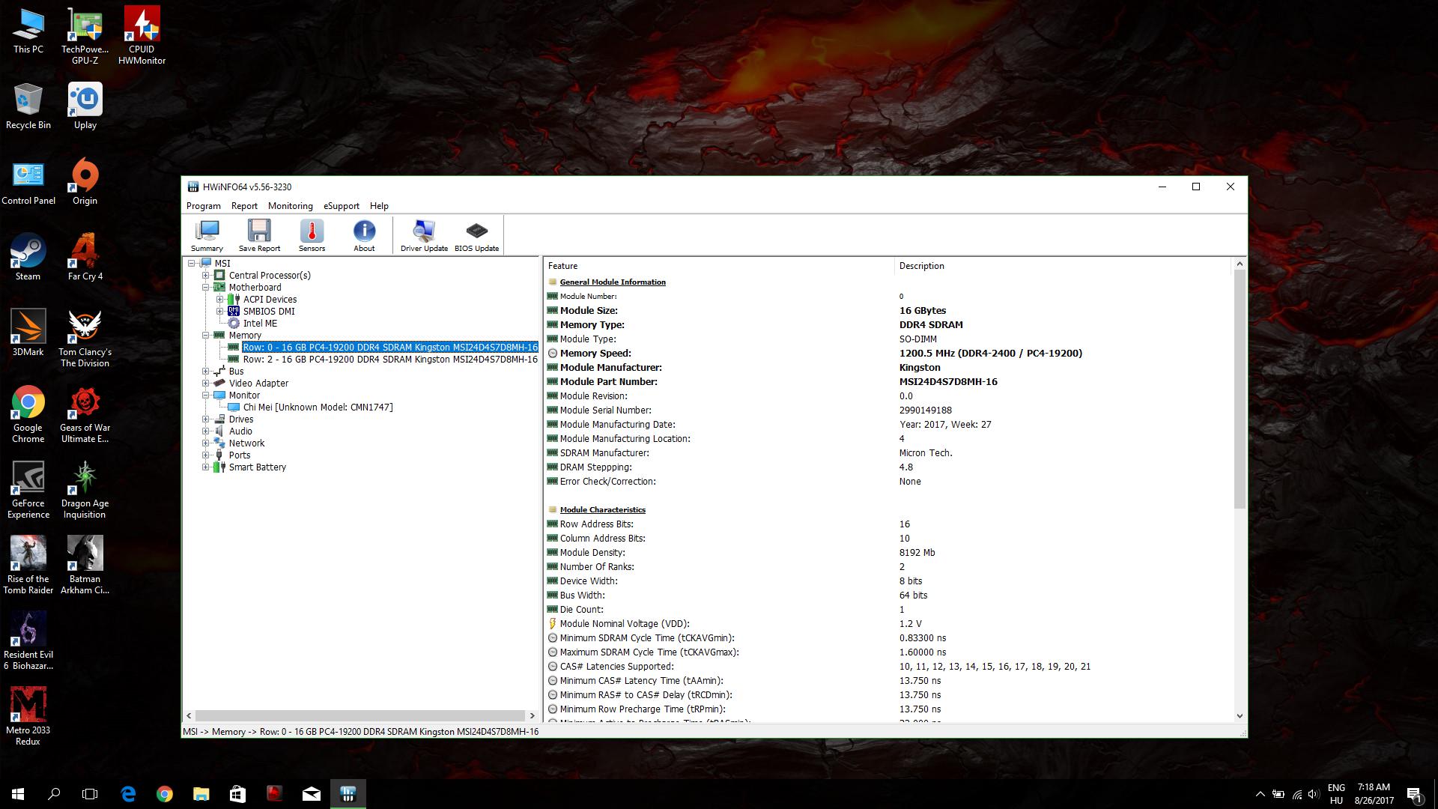Open This PC desktop icon
This screenshot has height=809, width=1438.
[x=28, y=31]
